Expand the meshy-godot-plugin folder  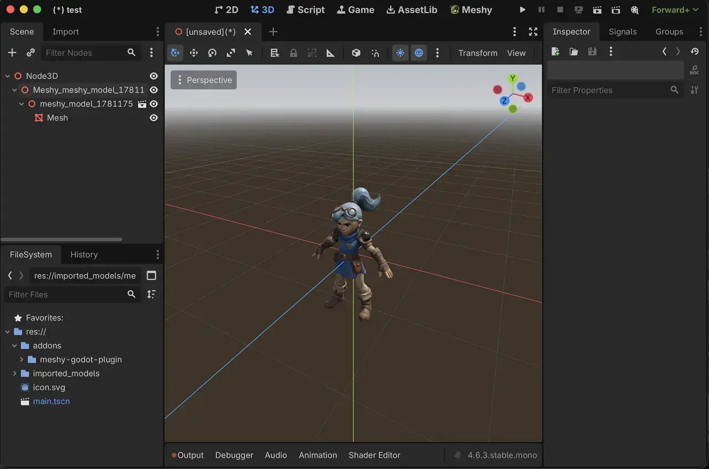[22, 359]
